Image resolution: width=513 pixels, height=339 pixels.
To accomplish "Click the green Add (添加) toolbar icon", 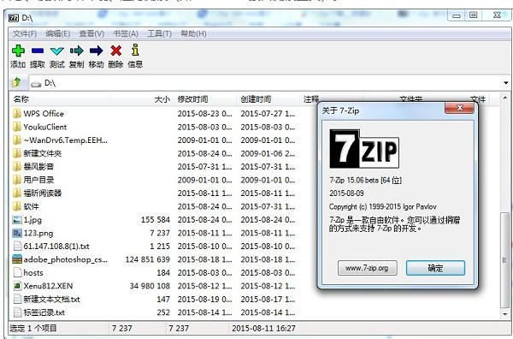I will coord(18,51).
